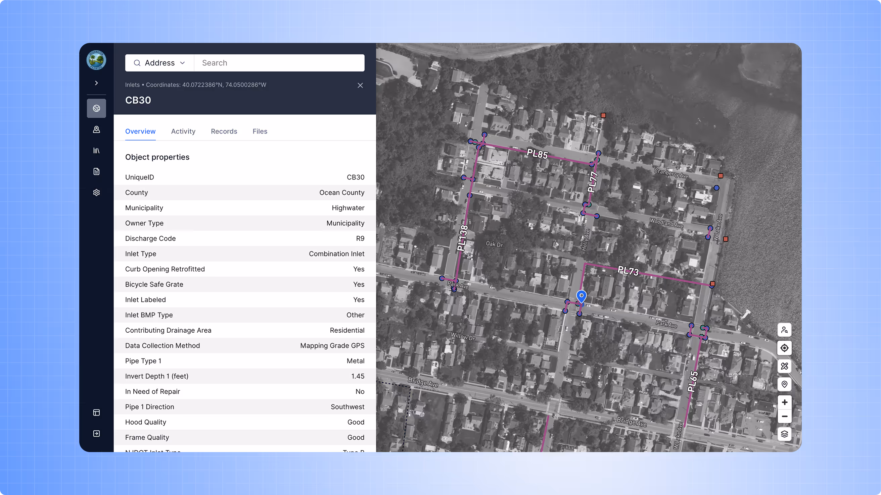This screenshot has width=881, height=495.
Task: Click the person search map button
Action: pyautogui.click(x=784, y=330)
